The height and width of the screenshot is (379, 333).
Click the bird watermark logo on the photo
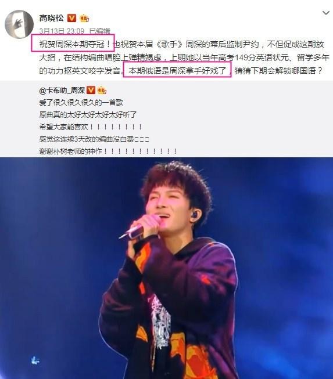tap(35, 360)
